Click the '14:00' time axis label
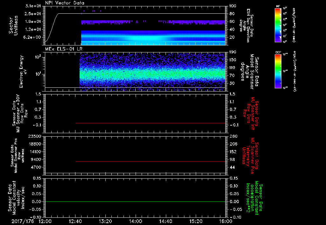Image resolution: width=326 pixels, height=225 pixels. [x=136, y=221]
